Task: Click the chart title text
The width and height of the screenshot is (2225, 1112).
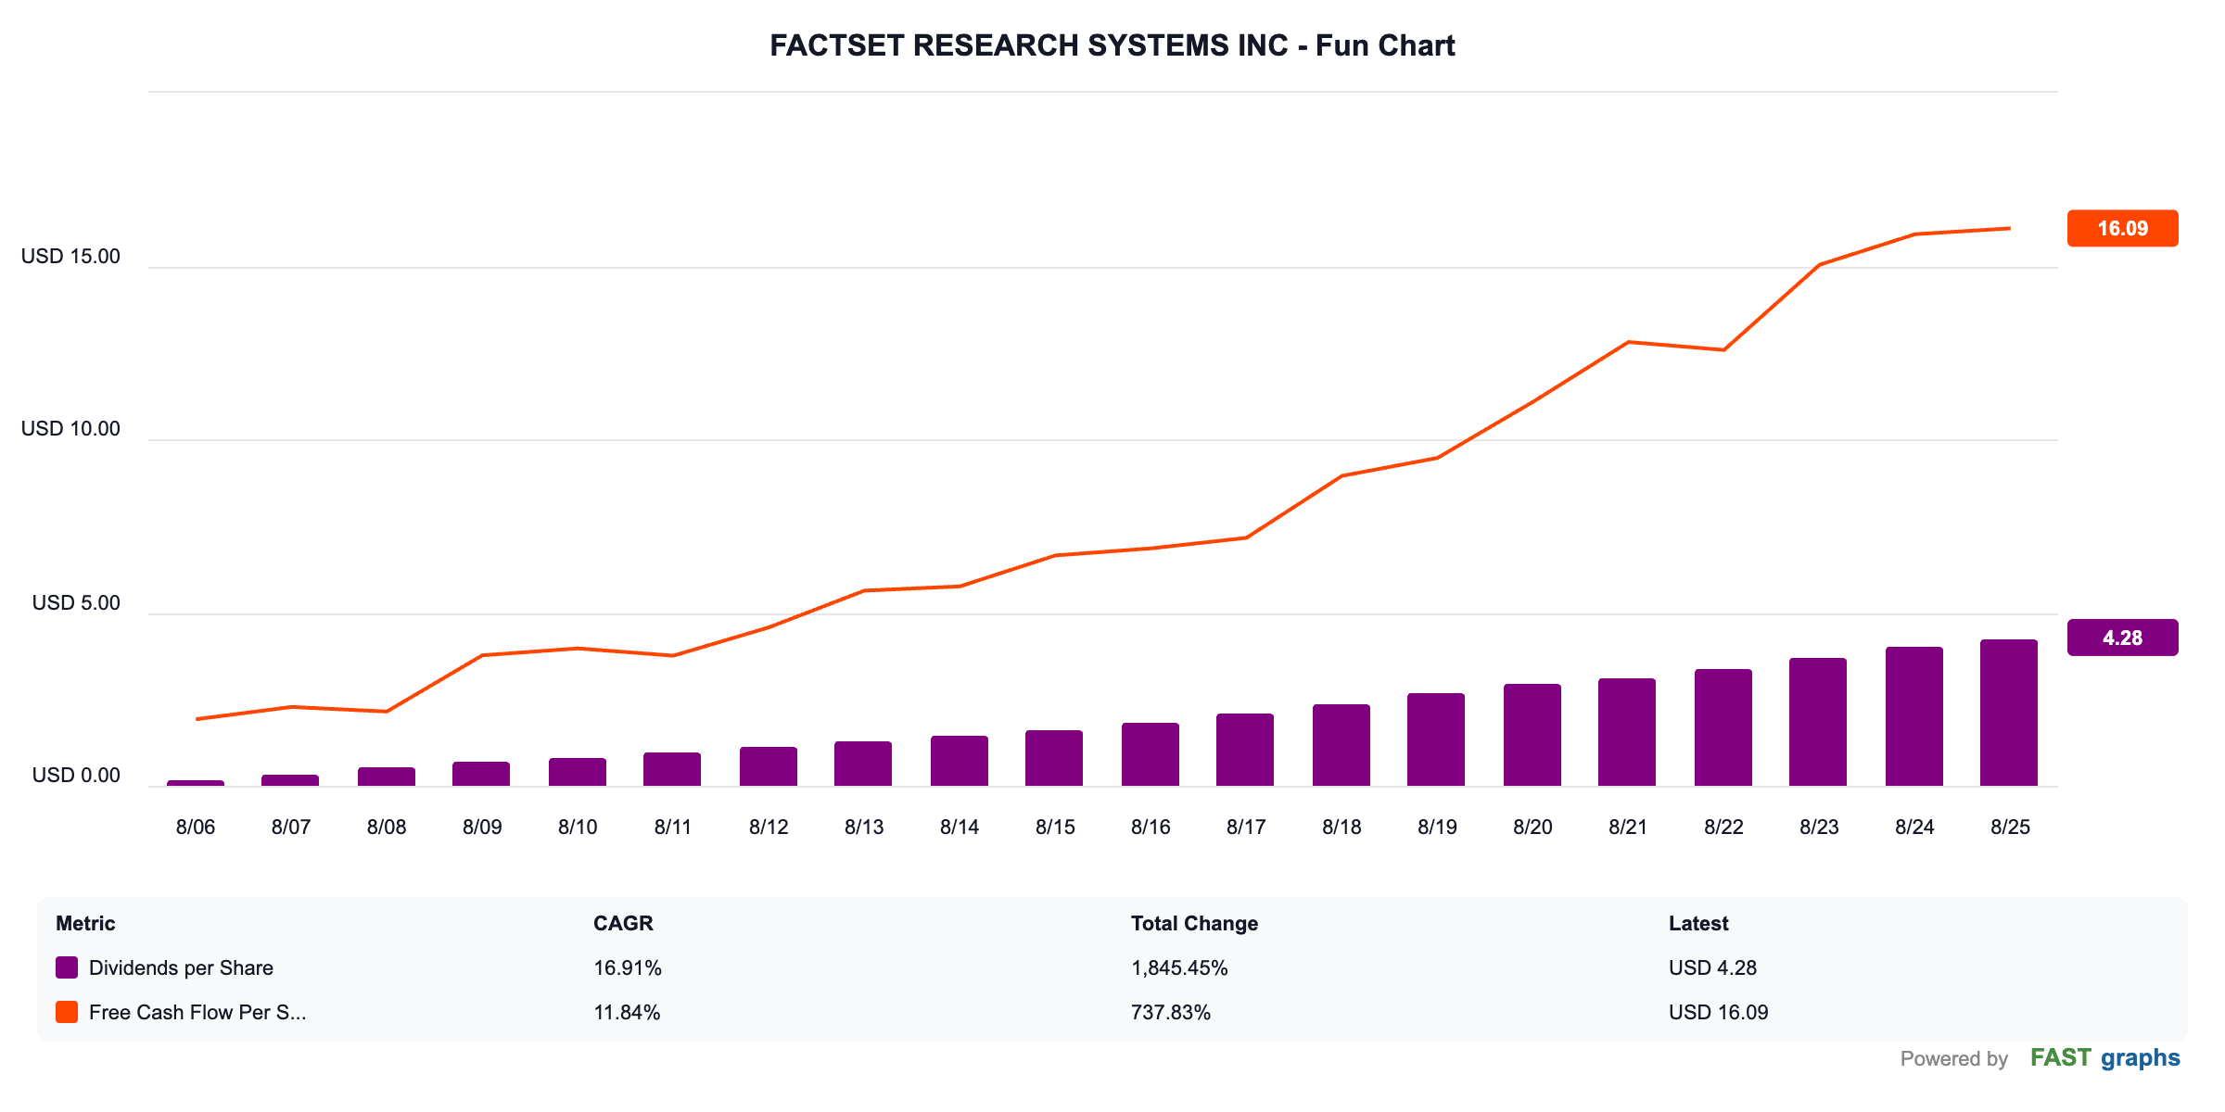Action: click(1112, 45)
